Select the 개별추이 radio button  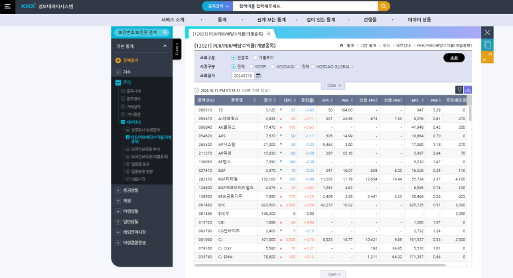click(x=255, y=58)
